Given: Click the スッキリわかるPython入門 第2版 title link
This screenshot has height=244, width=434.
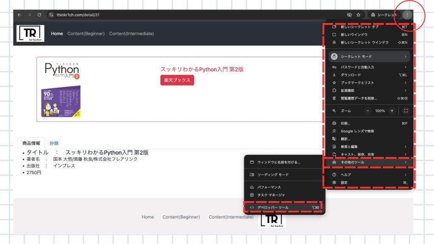Looking at the screenshot, I should [202, 69].
